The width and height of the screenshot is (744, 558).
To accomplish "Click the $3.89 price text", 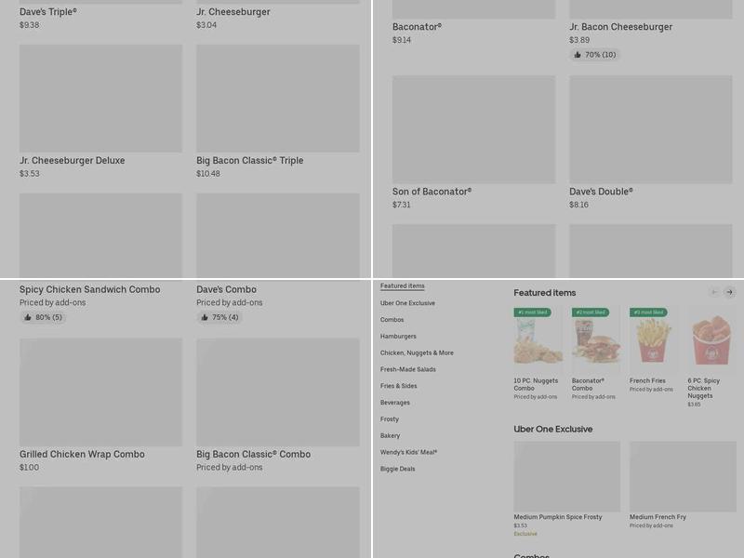I will [x=579, y=40].
